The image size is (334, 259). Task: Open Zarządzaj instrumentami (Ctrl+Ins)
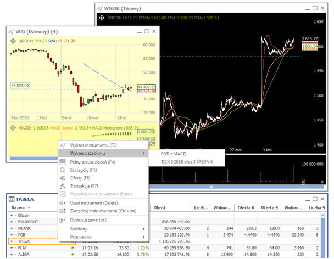click(x=103, y=211)
